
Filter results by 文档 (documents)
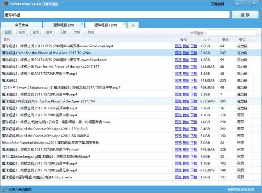[77, 32]
